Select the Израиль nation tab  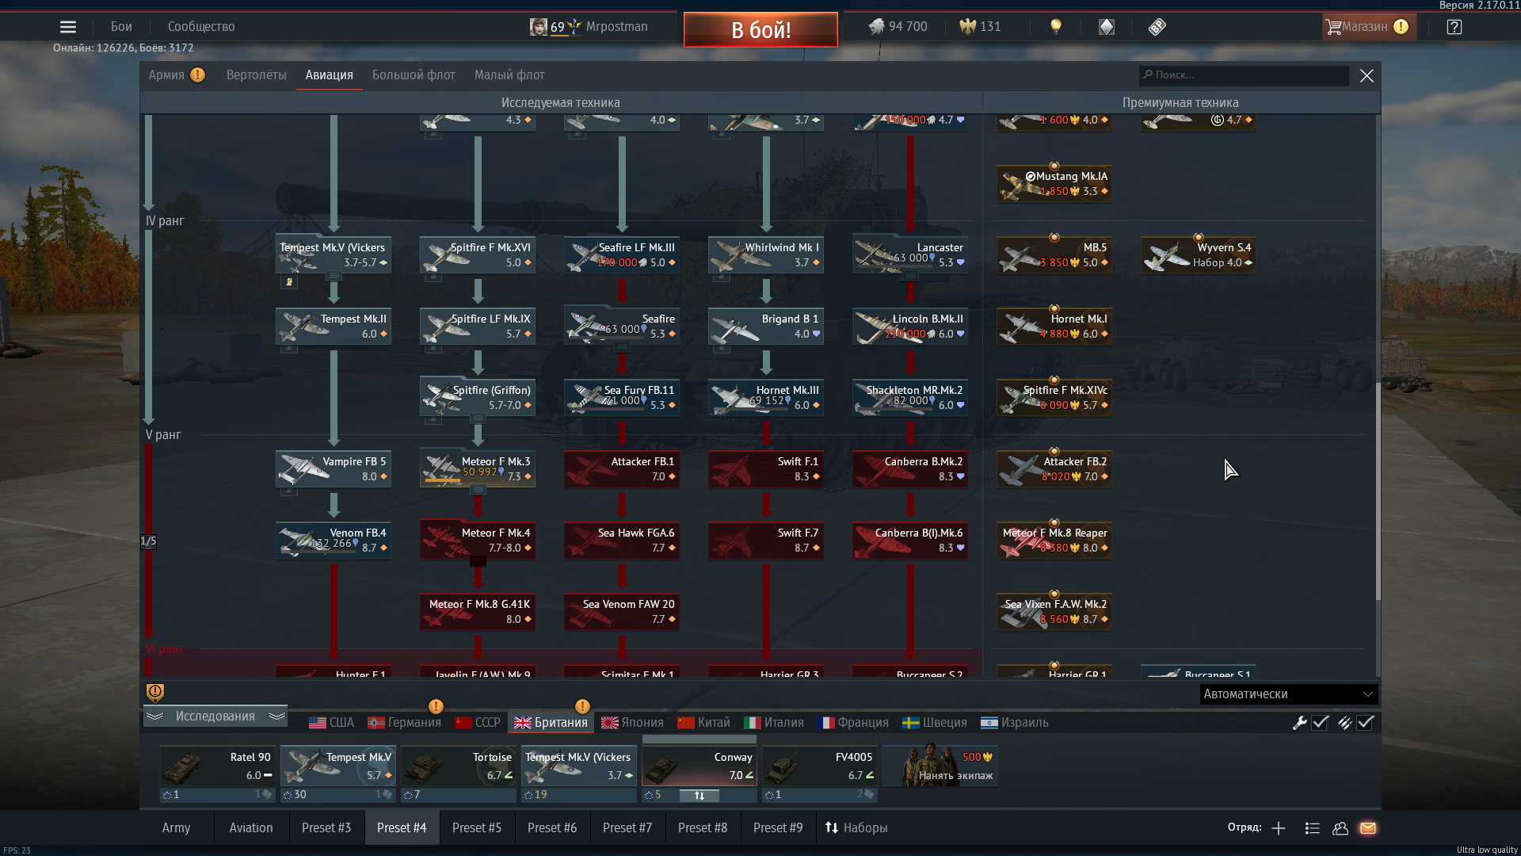click(1014, 722)
